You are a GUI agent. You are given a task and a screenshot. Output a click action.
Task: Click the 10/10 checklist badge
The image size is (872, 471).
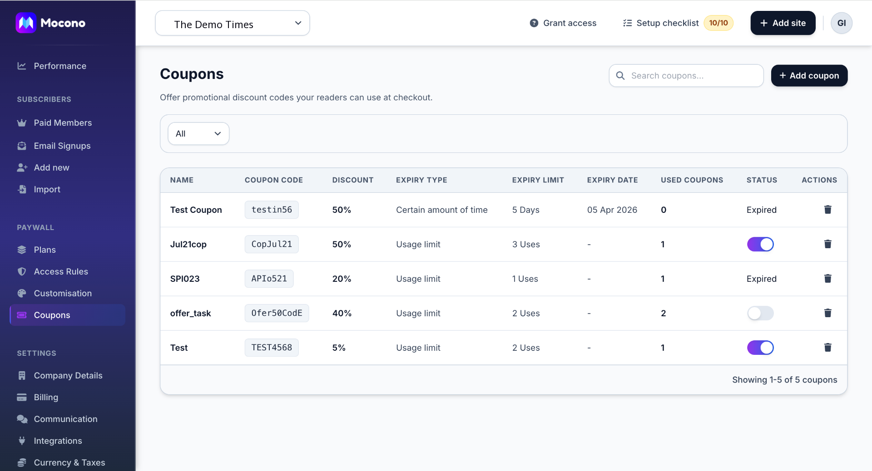pos(718,23)
